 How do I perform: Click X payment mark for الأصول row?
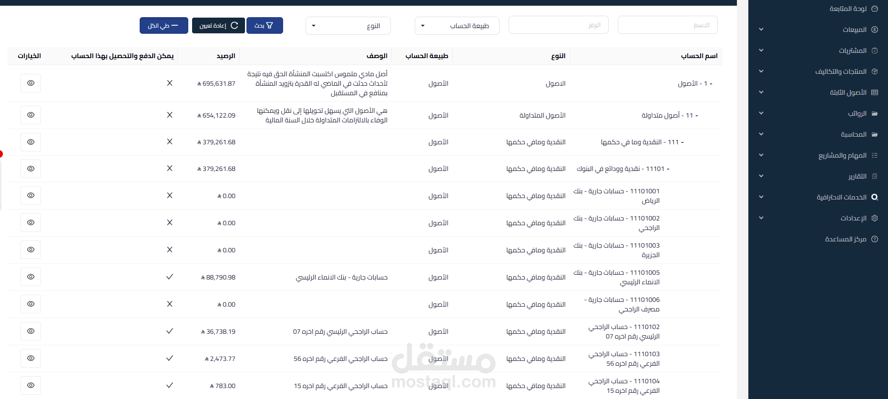170,83
